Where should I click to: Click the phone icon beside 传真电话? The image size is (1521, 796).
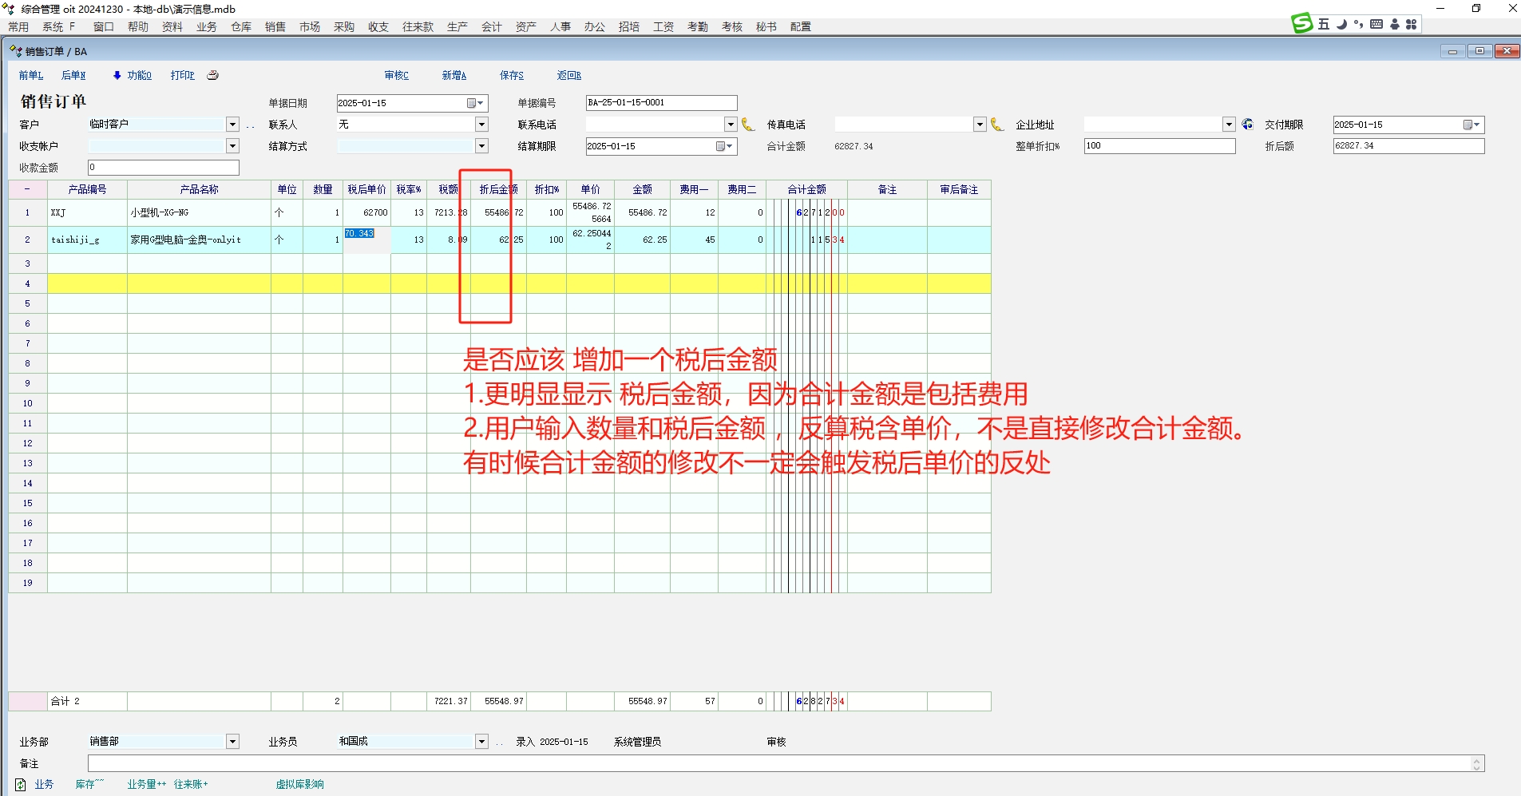click(x=997, y=125)
